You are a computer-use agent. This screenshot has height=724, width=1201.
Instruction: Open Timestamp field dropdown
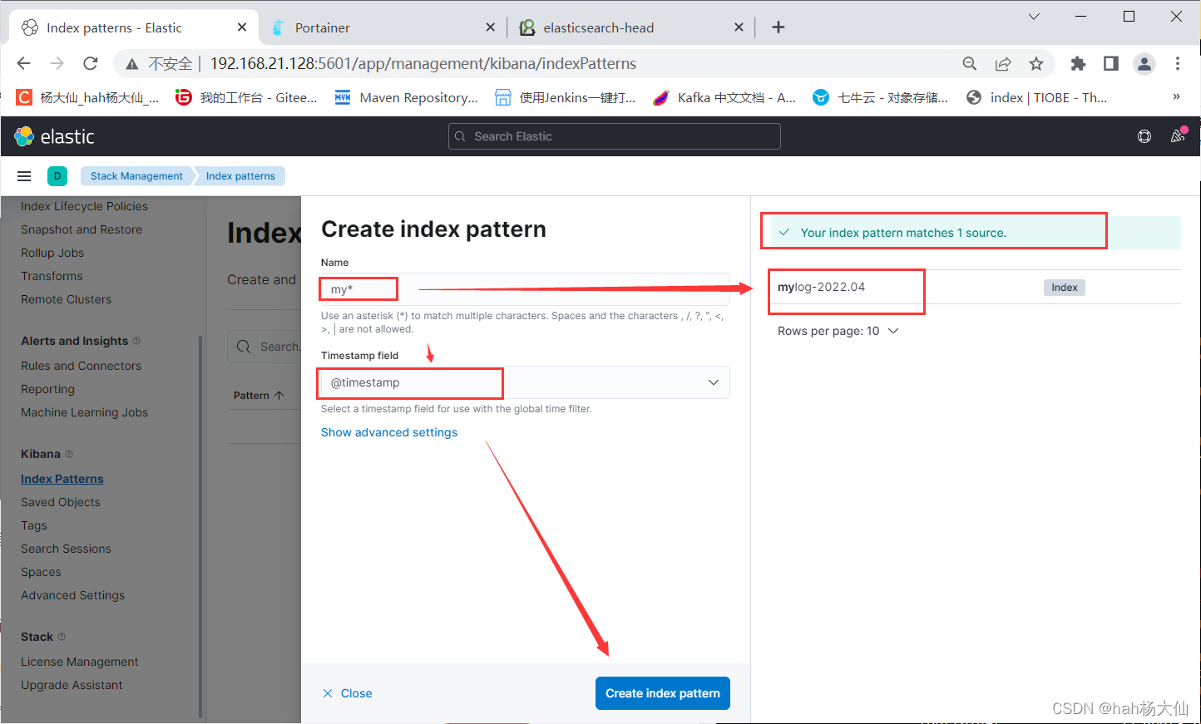525,382
